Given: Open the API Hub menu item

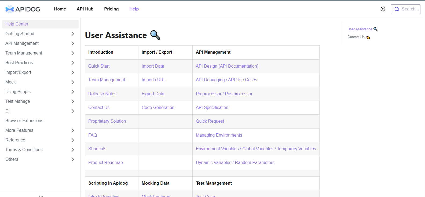Looking at the screenshot, I should click(x=85, y=9).
